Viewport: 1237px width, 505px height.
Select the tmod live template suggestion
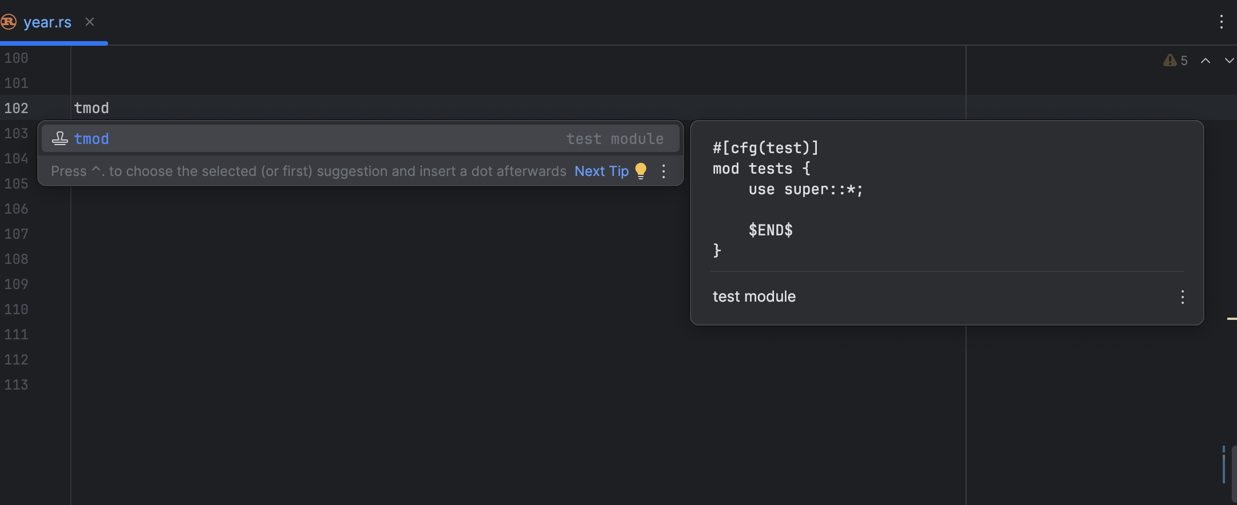pos(361,139)
